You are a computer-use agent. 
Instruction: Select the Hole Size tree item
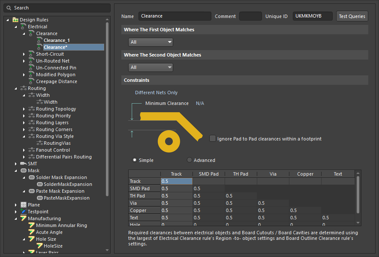[x=46, y=239]
